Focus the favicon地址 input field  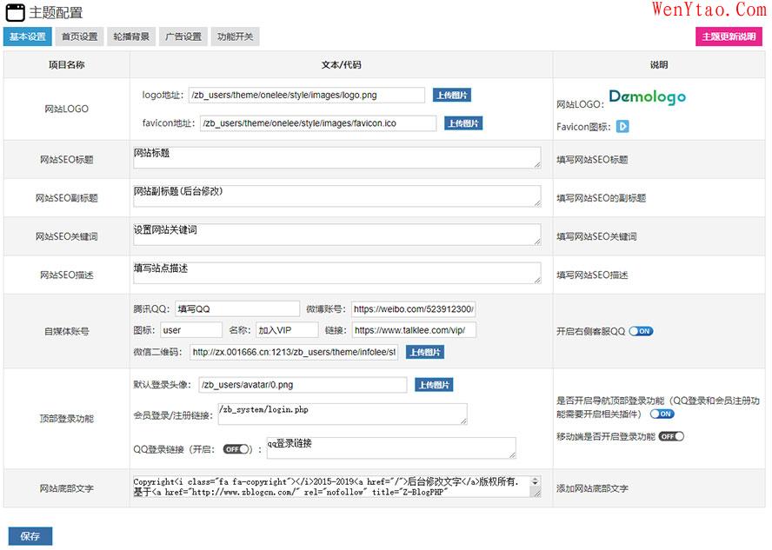318,123
